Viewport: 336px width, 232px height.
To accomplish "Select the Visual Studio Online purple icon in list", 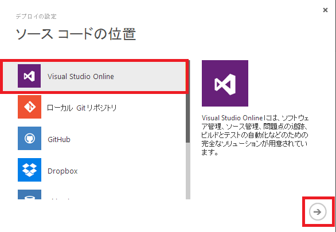I will 29,76.
